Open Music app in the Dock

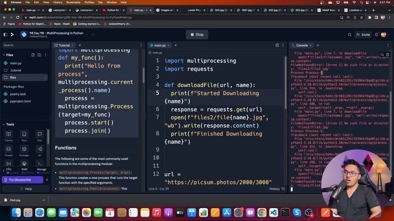156,212
